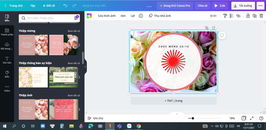Click the trash delete icon
The height and width of the screenshot is (130, 266).
pos(261,16)
